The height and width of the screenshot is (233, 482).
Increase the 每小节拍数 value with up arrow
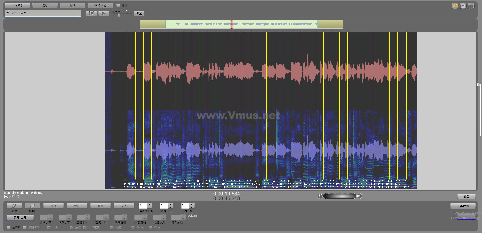149,204
